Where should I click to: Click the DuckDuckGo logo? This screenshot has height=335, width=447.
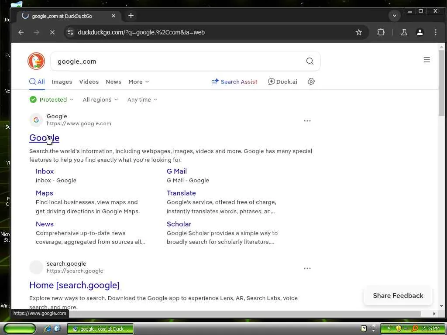click(x=36, y=61)
